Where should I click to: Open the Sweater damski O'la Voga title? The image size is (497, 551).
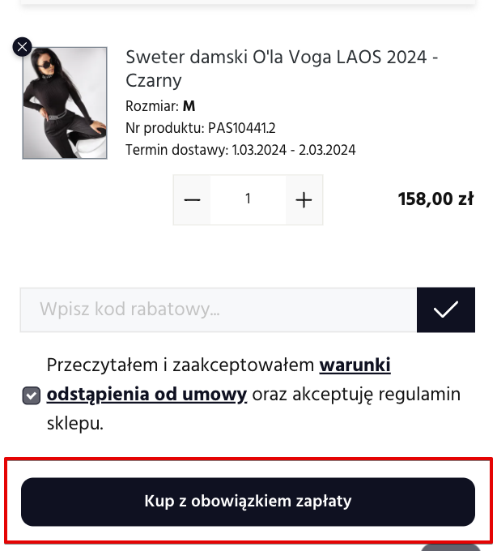[x=282, y=58]
